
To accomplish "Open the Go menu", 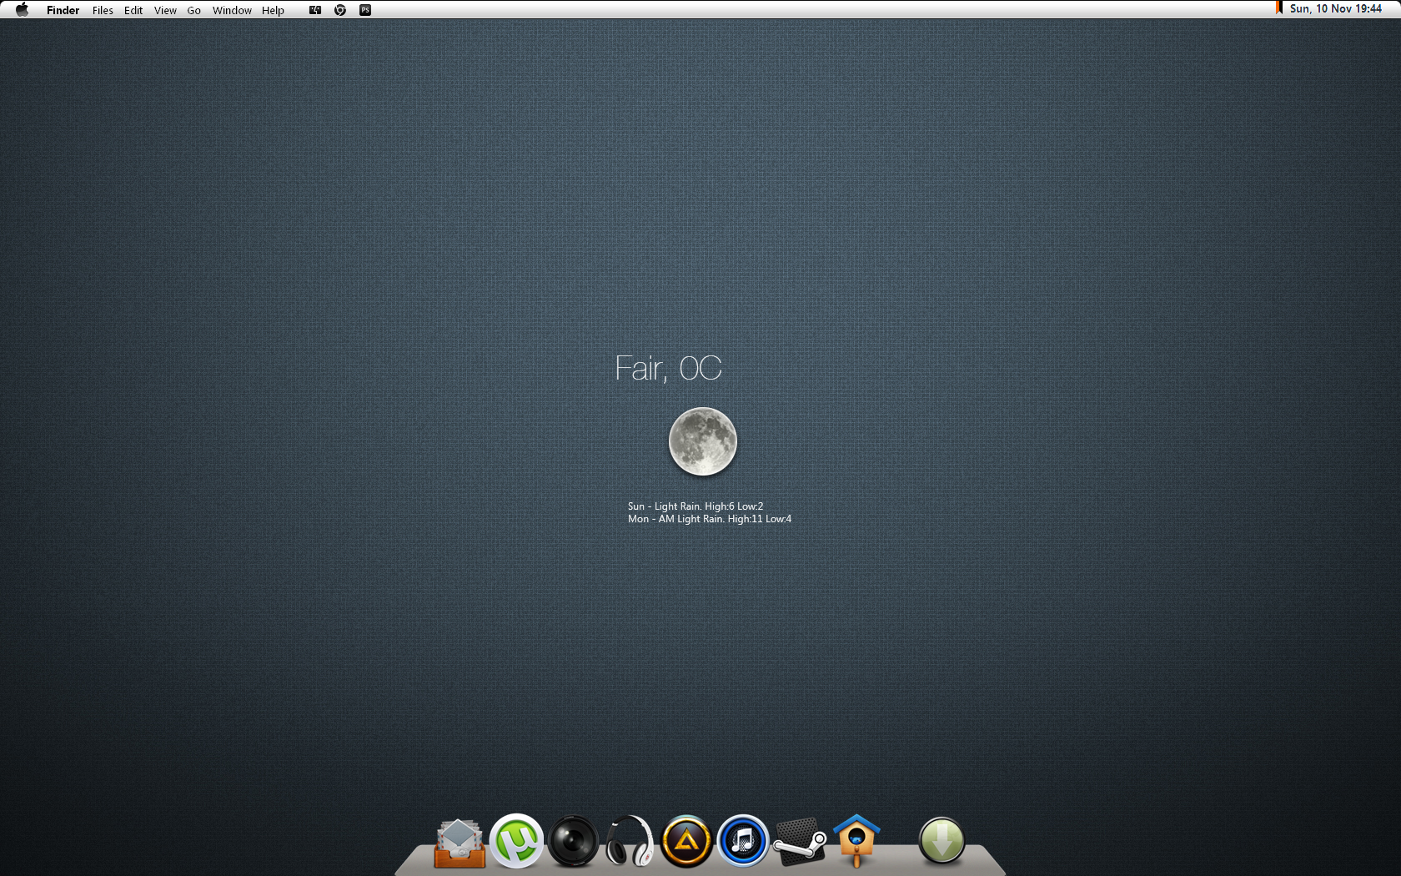I will coord(193,10).
